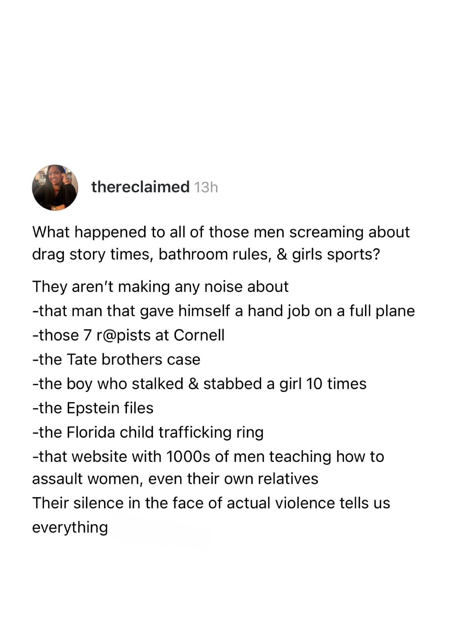
Task: Click the word 'Cornell' in the post
Action: pyautogui.click(x=199, y=335)
